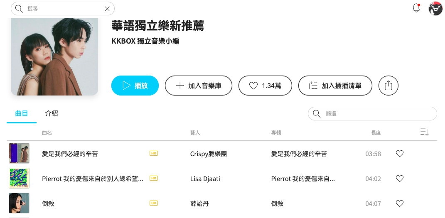This screenshot has width=445, height=218.
Task: Like the song 愛是我們必經的辛苦
Action: pos(400,154)
